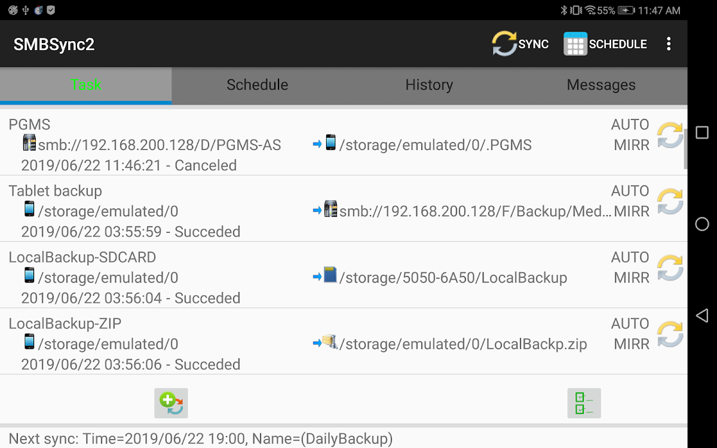Tap the Android recent apps button

tap(702, 133)
